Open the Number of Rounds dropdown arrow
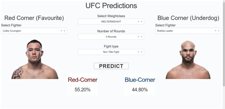The height and width of the screenshot is (109, 225). (142, 37)
